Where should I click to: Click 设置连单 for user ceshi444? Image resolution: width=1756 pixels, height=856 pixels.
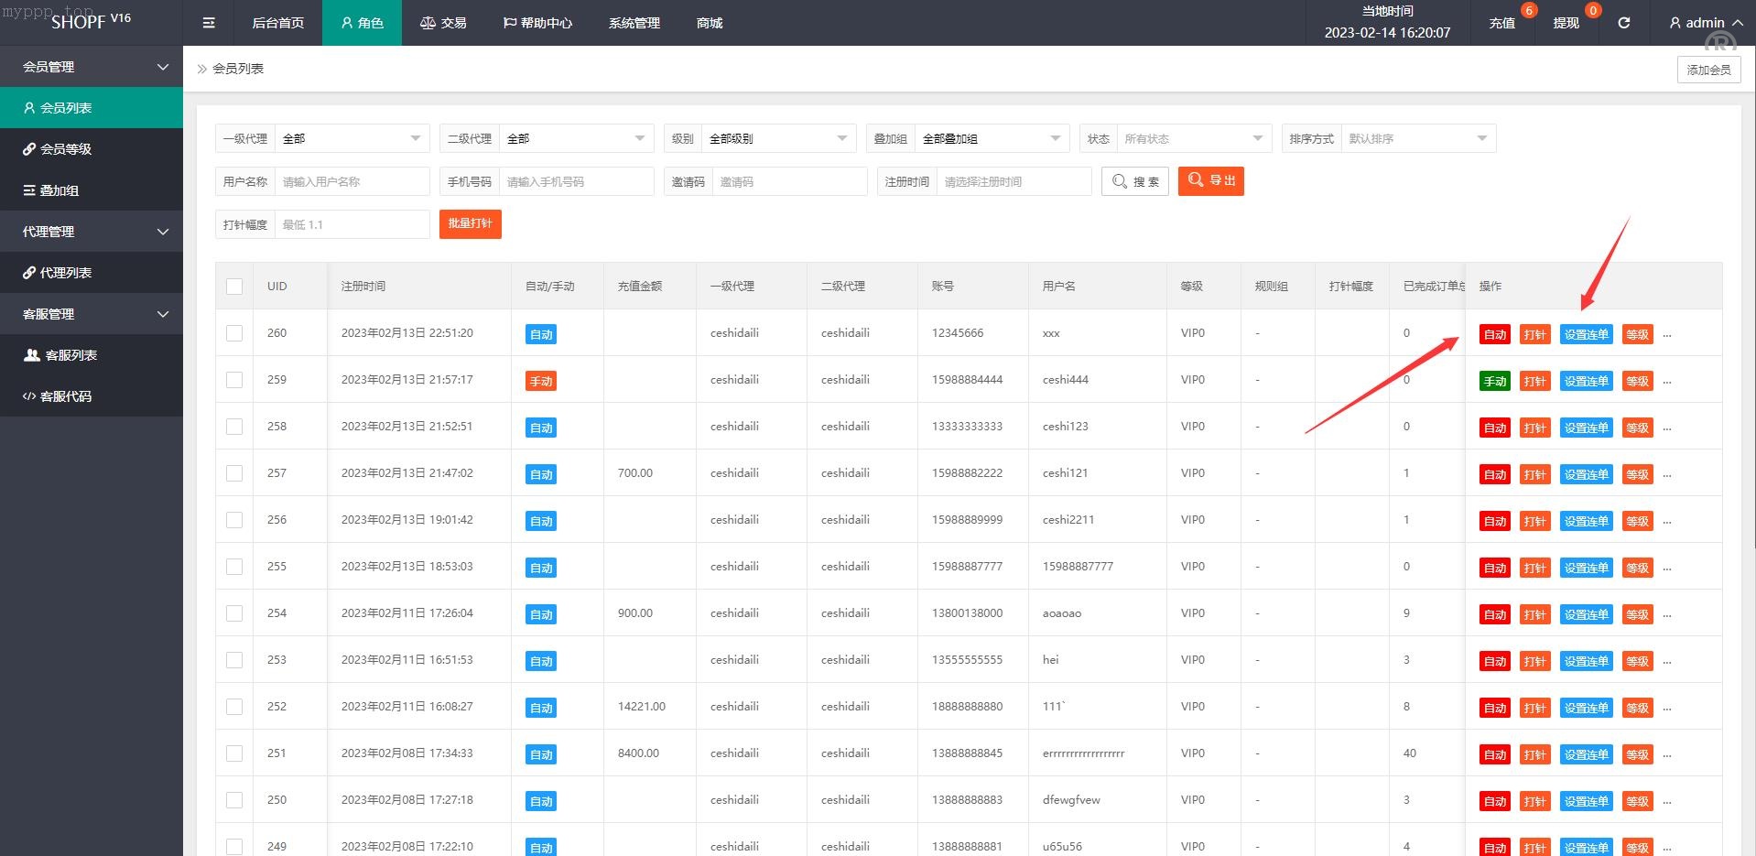[1586, 381]
